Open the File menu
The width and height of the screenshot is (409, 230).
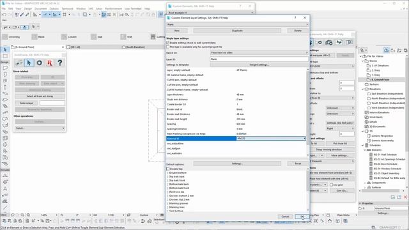tap(4, 8)
